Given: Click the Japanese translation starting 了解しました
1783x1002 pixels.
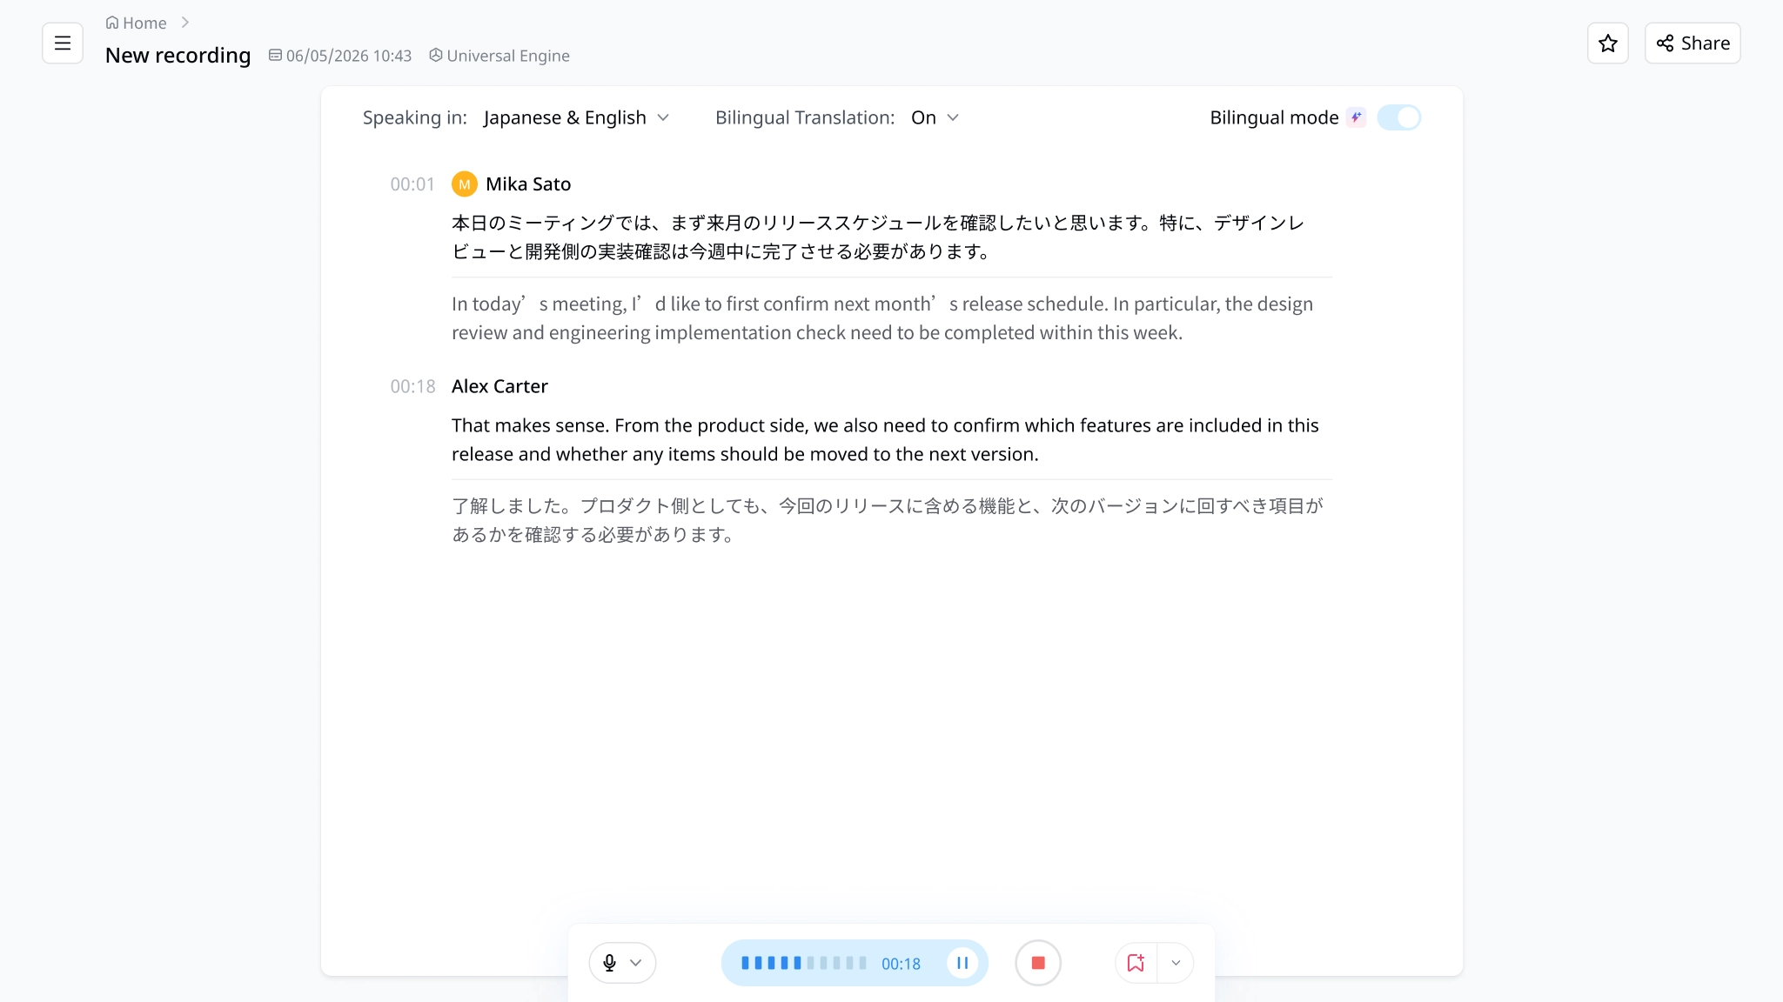Looking at the screenshot, I should pos(888,519).
